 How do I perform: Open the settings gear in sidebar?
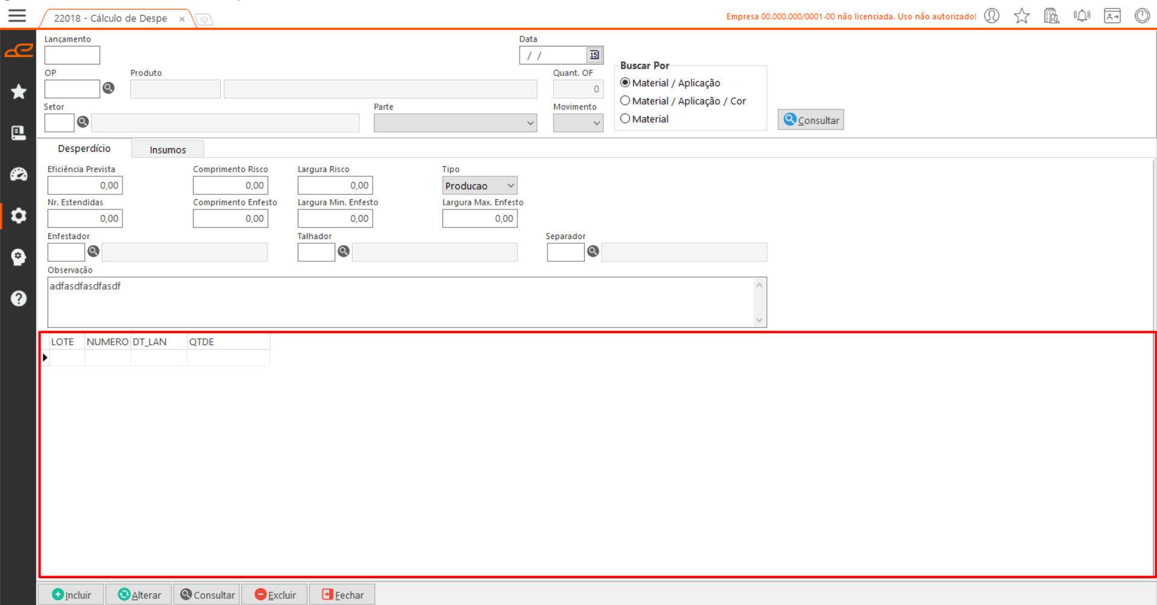pos(19,216)
